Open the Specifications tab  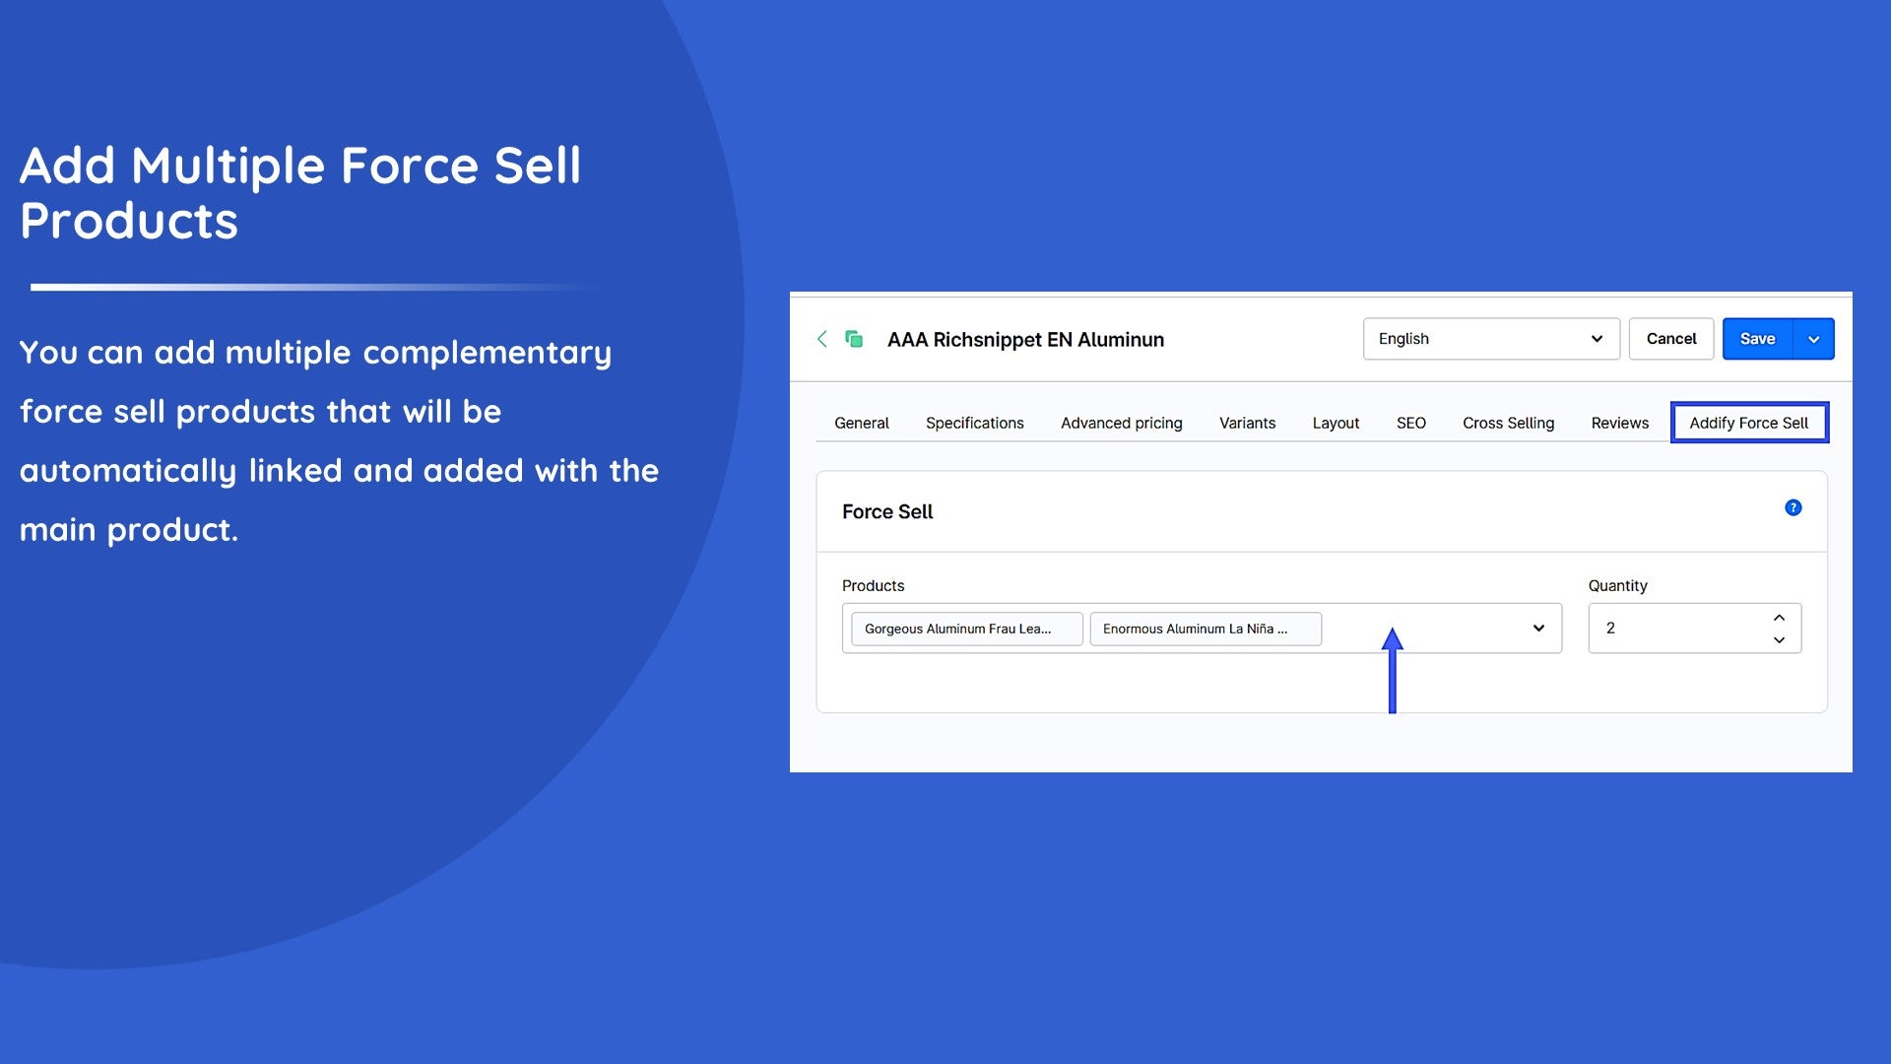(974, 423)
